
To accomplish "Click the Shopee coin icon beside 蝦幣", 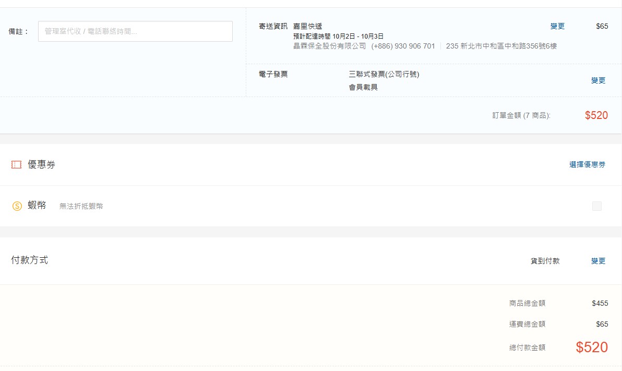I will (x=17, y=206).
